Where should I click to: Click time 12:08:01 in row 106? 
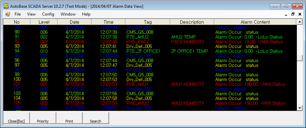pos(108,108)
